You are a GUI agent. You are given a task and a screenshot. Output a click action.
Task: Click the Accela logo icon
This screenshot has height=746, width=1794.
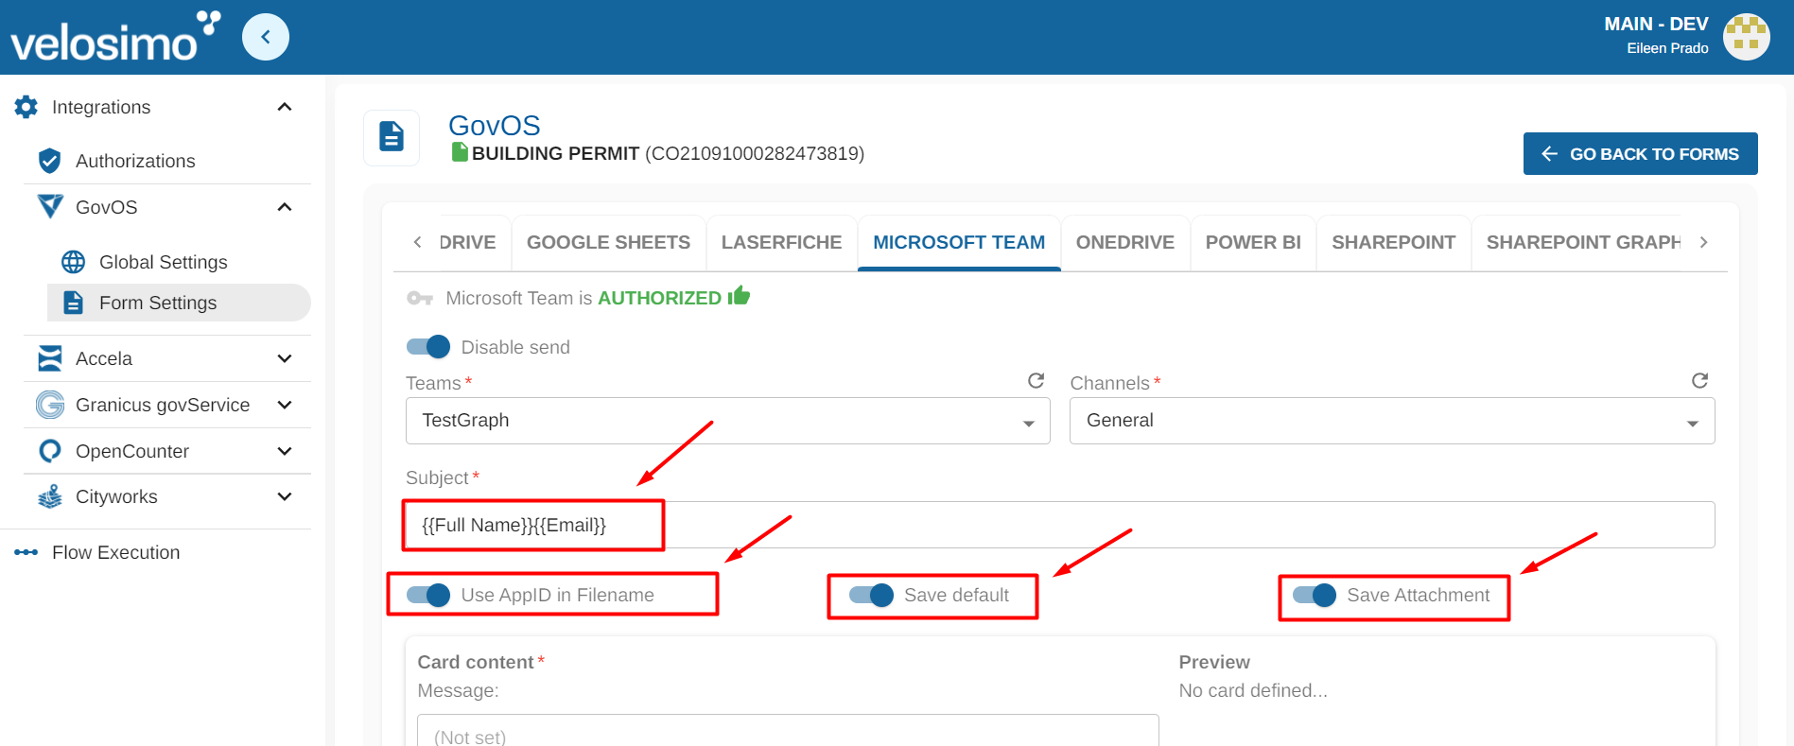coord(50,358)
